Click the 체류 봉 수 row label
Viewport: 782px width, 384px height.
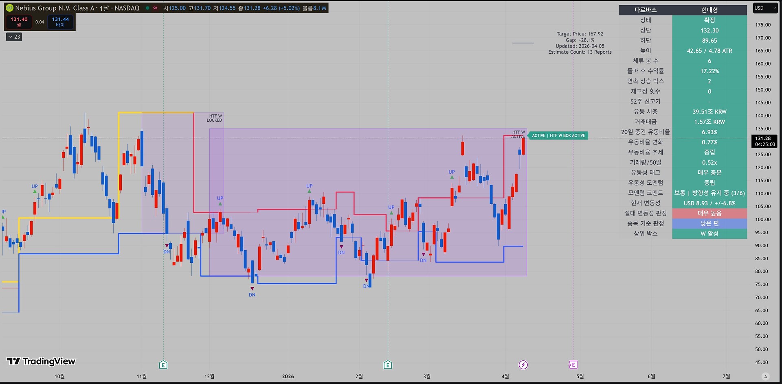(x=646, y=61)
